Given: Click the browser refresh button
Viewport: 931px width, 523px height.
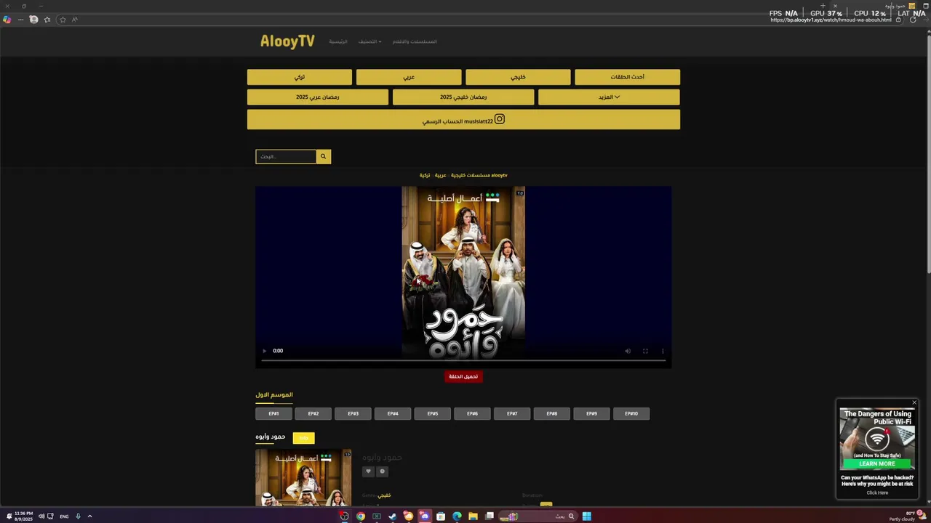Looking at the screenshot, I should tap(913, 20).
